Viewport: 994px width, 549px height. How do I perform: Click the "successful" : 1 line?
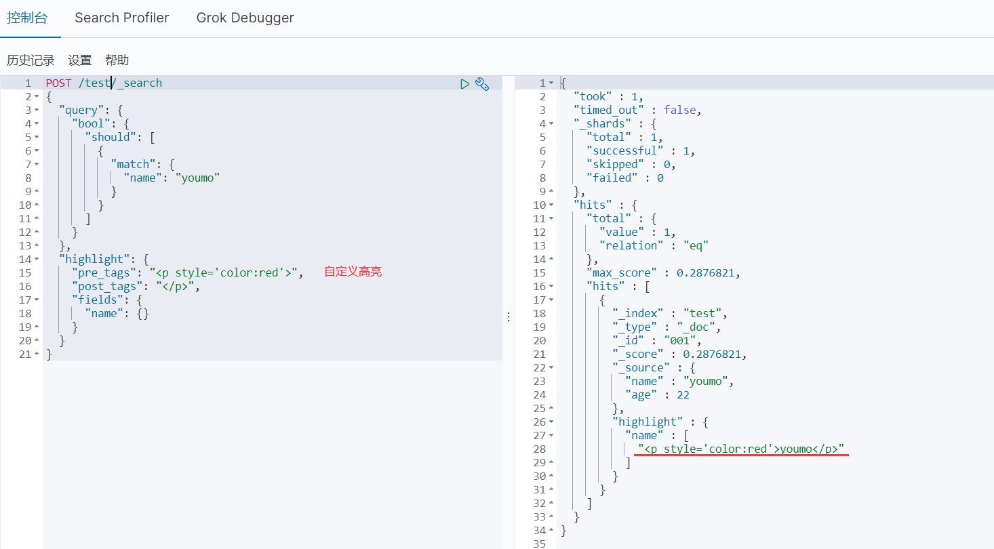[x=641, y=151]
